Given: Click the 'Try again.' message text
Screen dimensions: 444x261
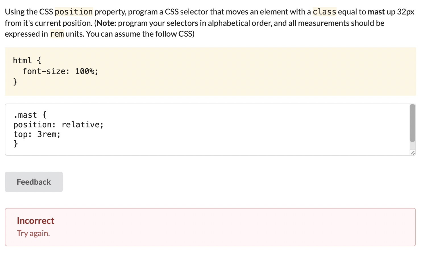Looking at the screenshot, I should [x=33, y=233].
